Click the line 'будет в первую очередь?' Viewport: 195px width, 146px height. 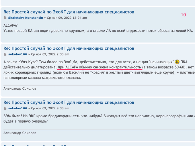[26, 121]
